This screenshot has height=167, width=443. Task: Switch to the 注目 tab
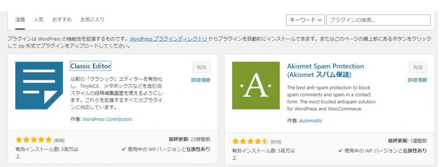pyautogui.click(x=20, y=20)
